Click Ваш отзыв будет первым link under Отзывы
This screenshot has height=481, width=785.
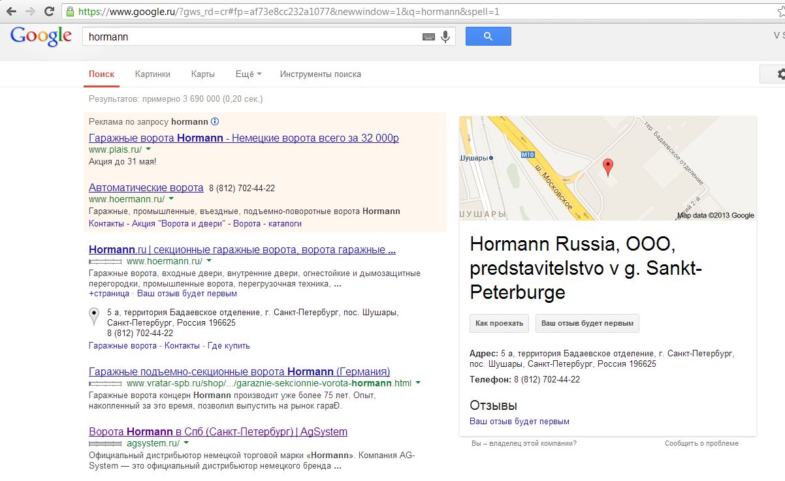pos(519,421)
